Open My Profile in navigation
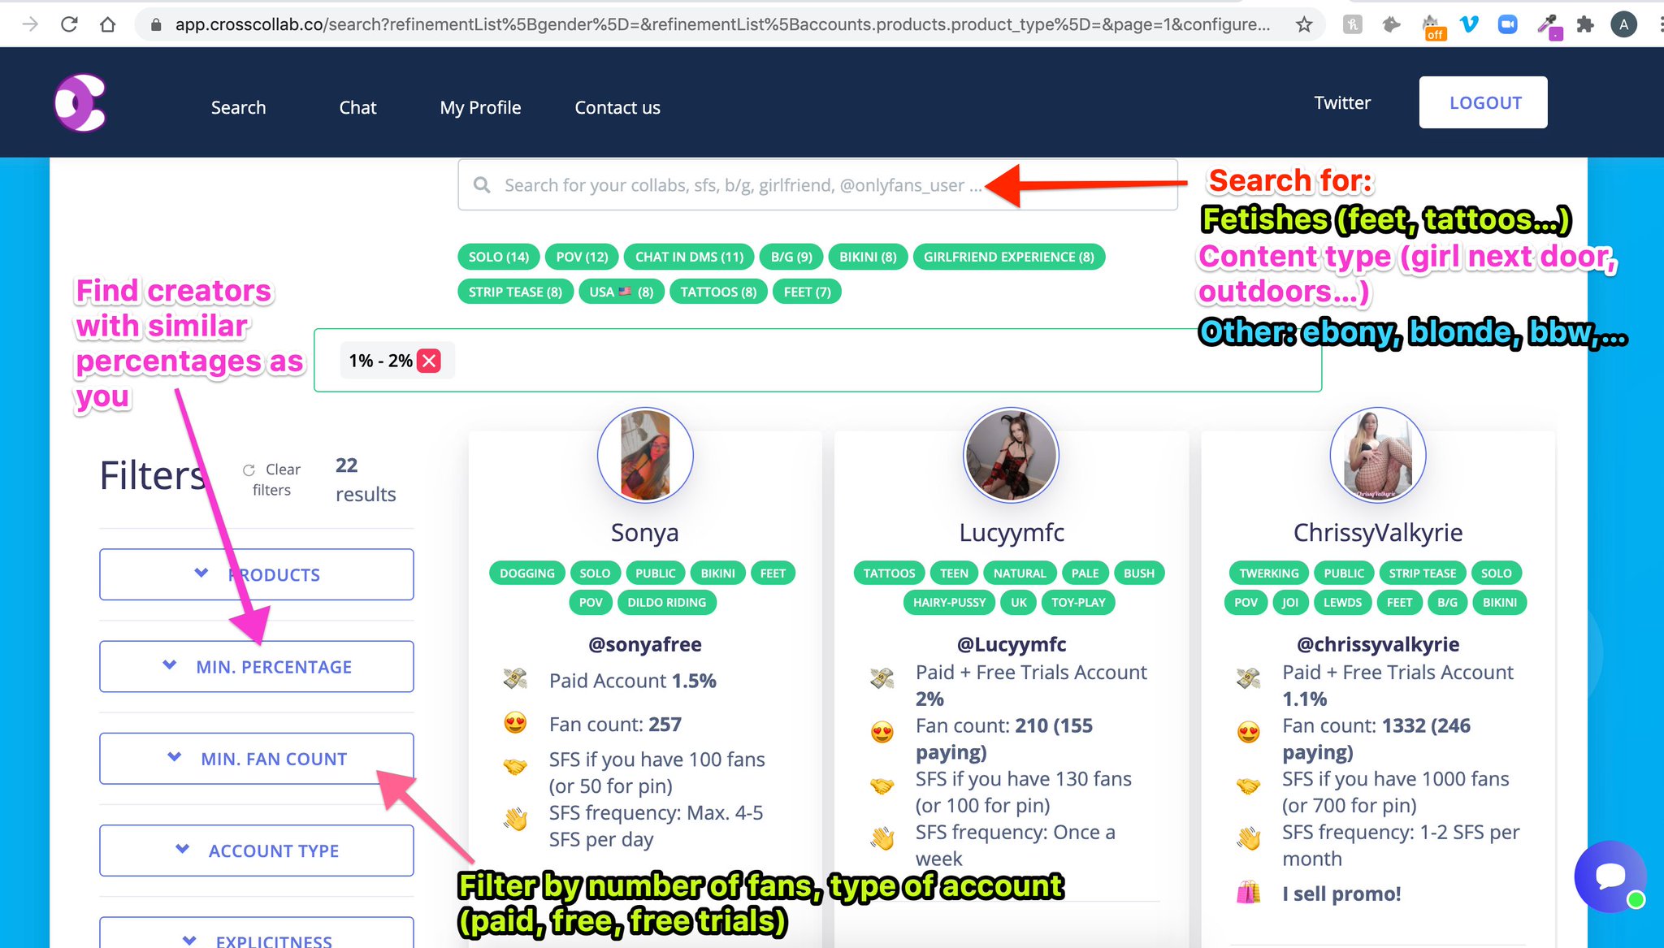 tap(480, 107)
